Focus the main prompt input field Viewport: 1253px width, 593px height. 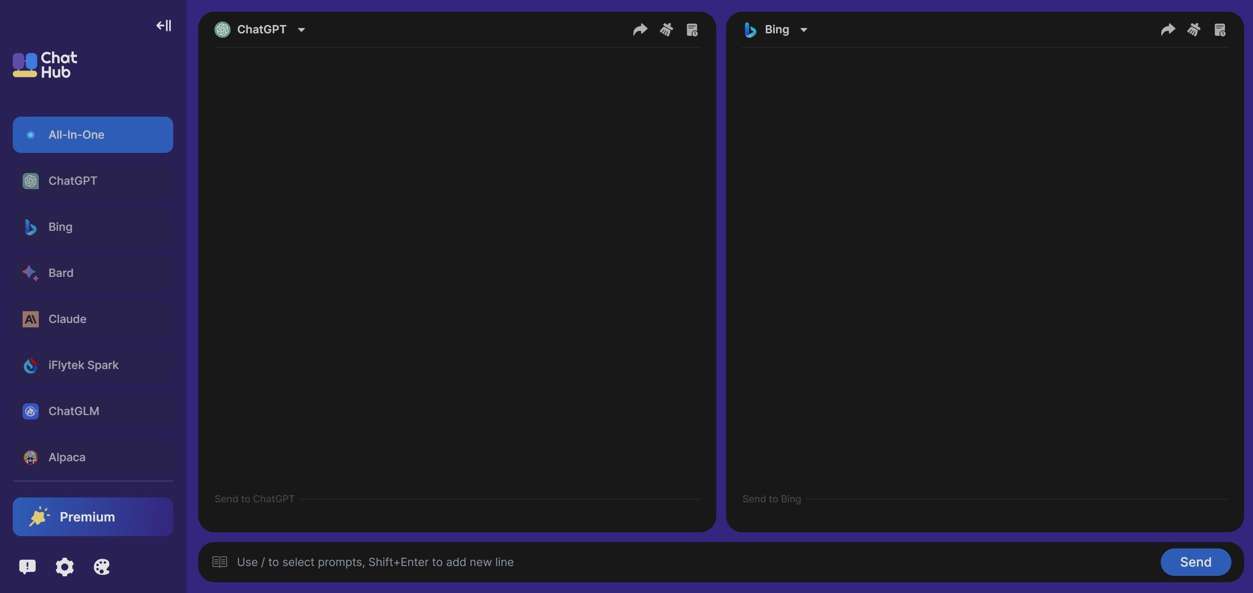coord(692,562)
